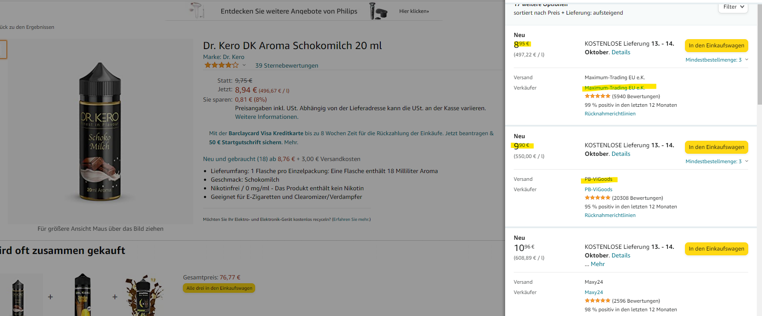Add the 8,95 € offer to cart

pyautogui.click(x=716, y=46)
